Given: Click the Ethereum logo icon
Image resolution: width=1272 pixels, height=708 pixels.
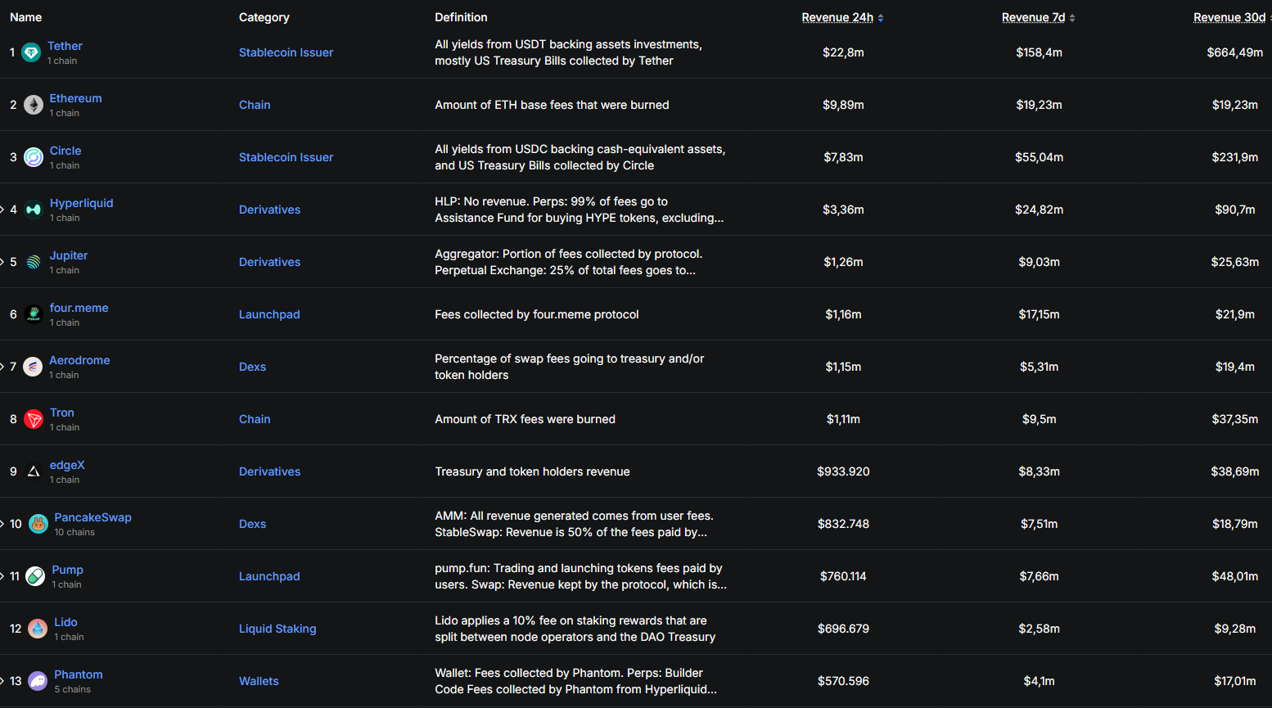Looking at the screenshot, I should [x=34, y=105].
